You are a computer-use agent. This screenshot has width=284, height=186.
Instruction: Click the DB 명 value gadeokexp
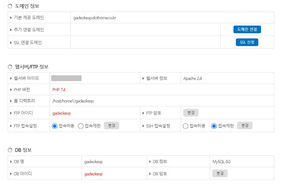click(93, 162)
